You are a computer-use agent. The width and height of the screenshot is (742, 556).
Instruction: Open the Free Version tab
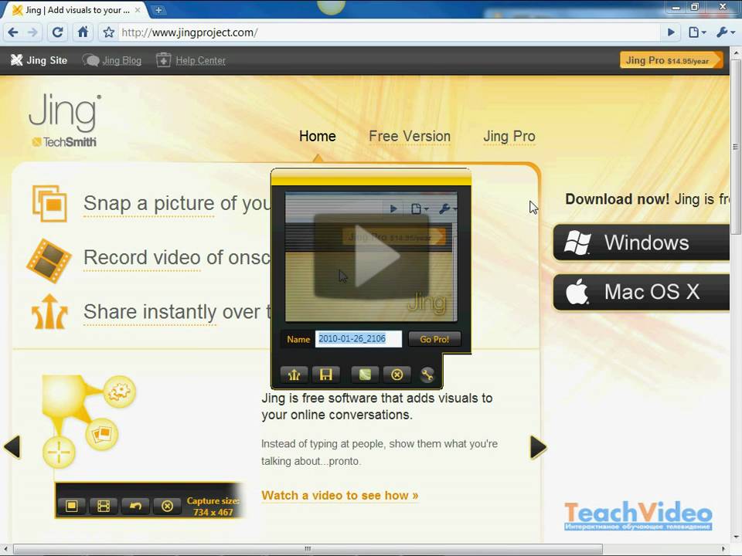click(410, 136)
